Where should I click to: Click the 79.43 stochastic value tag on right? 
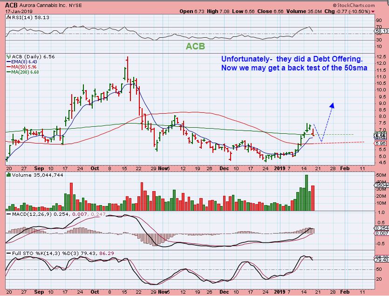click(x=382, y=260)
